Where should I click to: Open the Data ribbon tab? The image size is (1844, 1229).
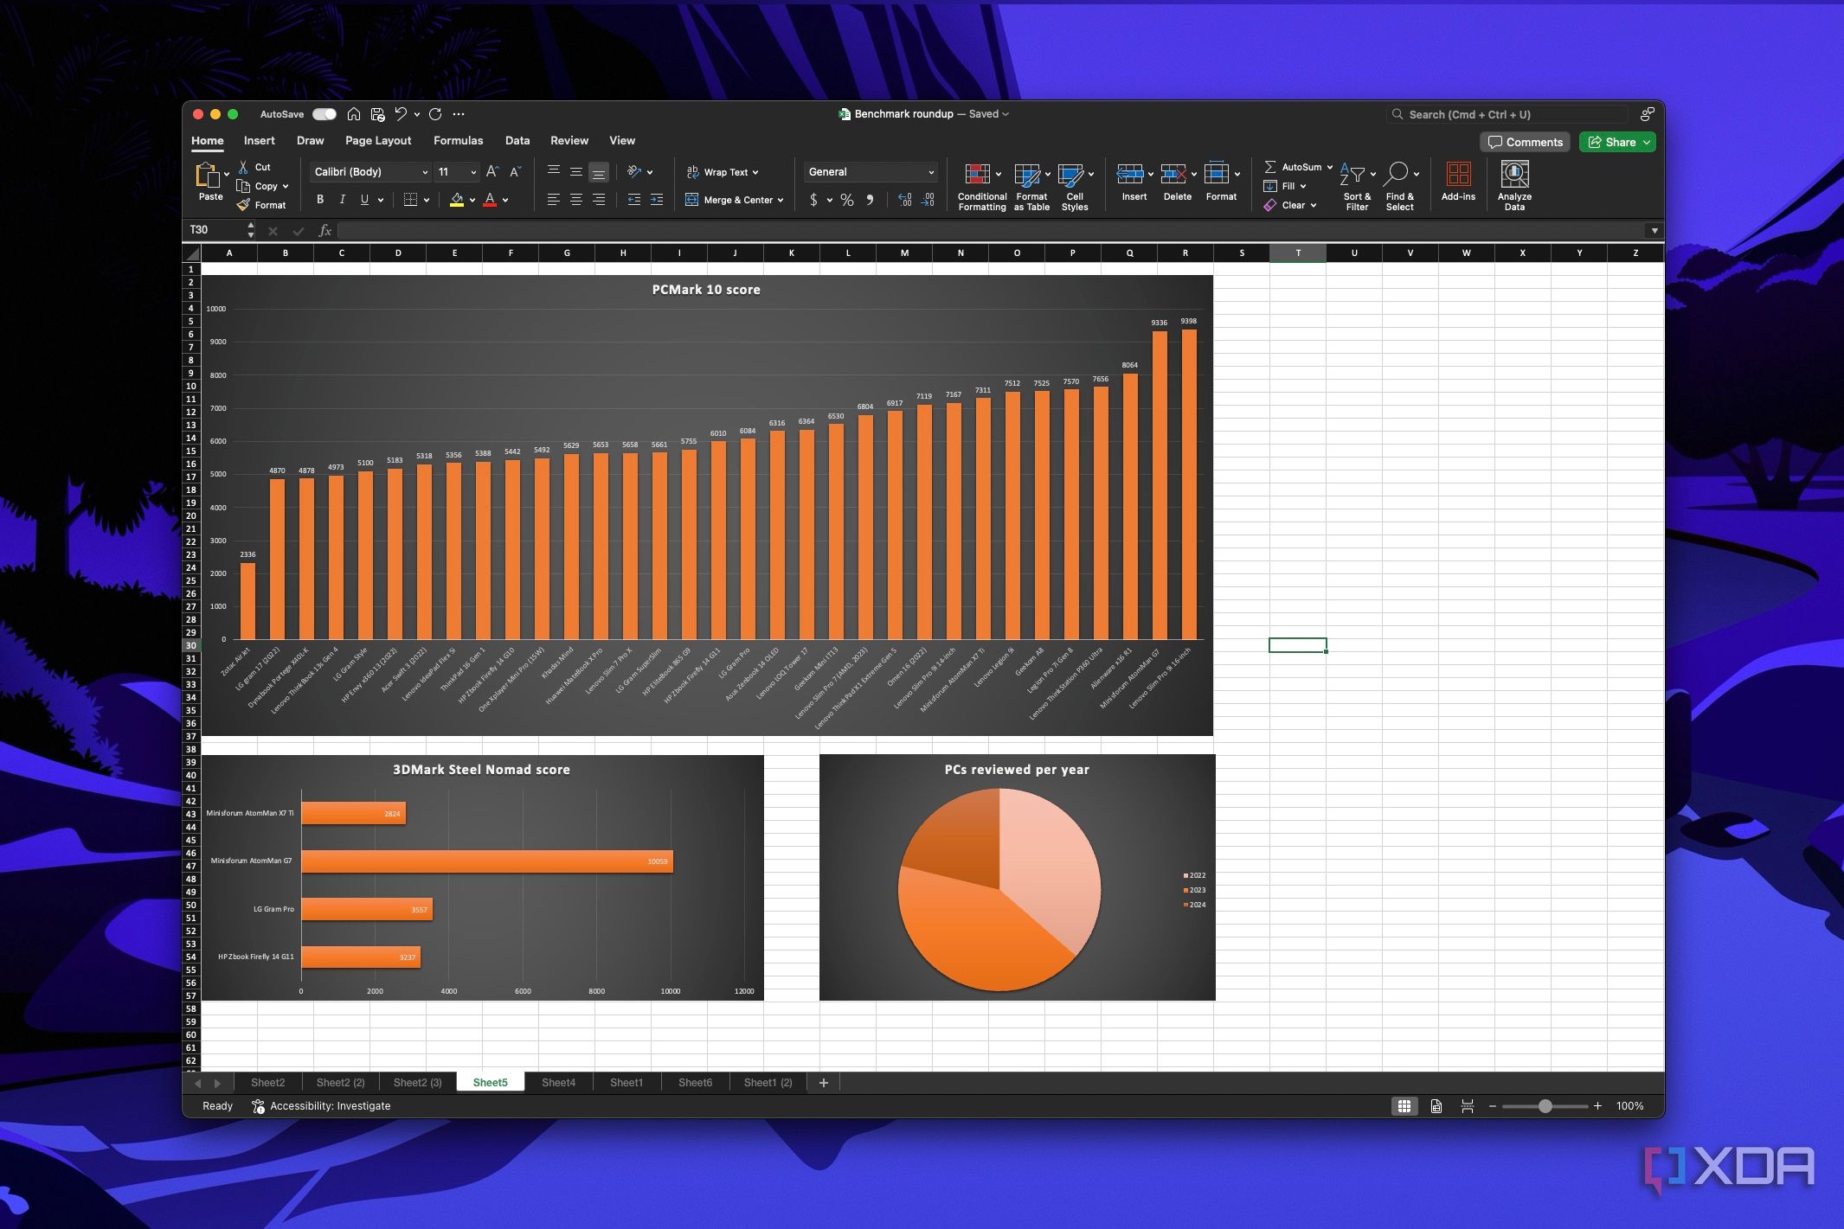tap(517, 140)
